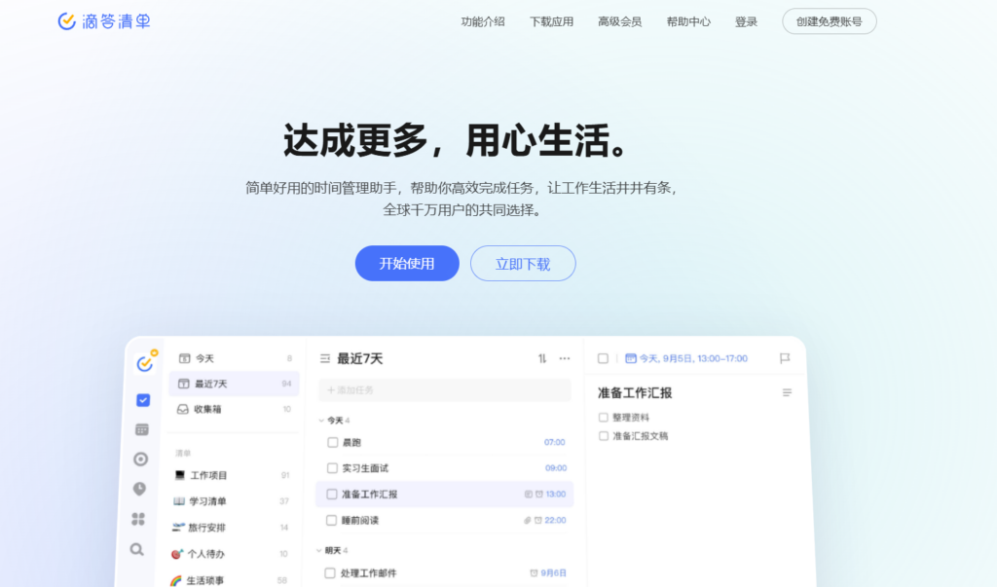The image size is (997, 587).
Task: Select the blue Tasks icon in the left rail
Action: click(142, 399)
